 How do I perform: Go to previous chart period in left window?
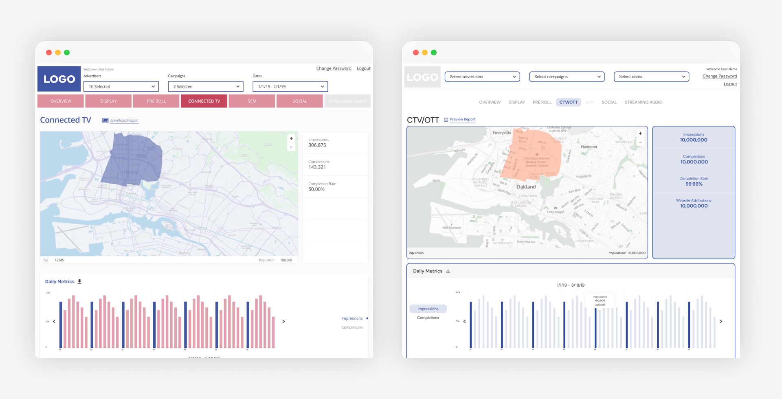[54, 322]
